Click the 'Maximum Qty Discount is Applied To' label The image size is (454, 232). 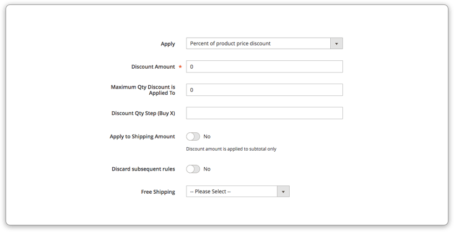pos(143,90)
